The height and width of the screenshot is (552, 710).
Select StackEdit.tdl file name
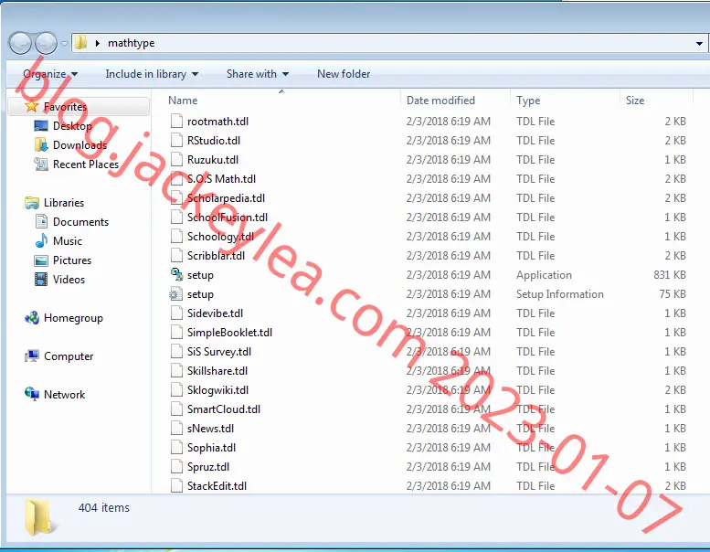point(217,486)
